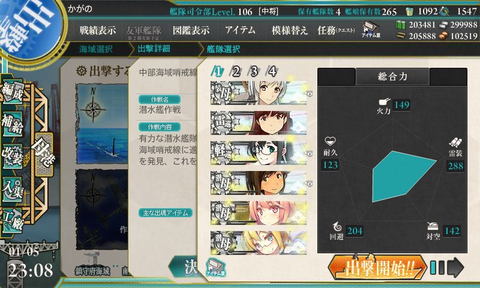480x288 pixels.
Task: Expand details arrow on first ship banner
Action: 310,94
